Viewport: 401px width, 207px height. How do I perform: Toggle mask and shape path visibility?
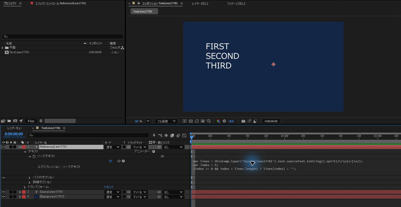click(x=197, y=121)
